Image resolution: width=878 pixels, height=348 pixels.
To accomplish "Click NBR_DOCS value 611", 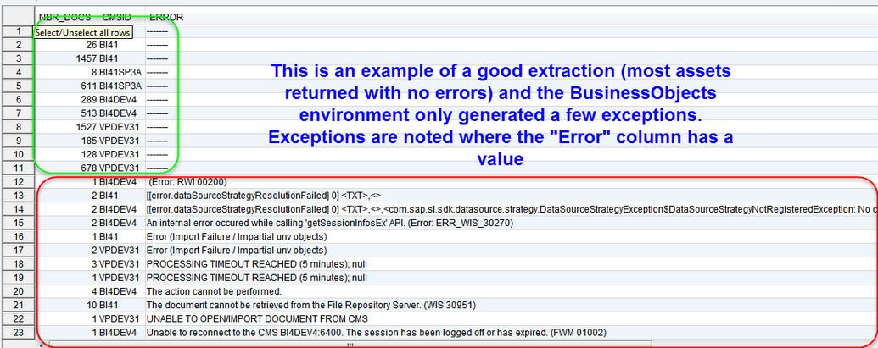I will [90, 86].
